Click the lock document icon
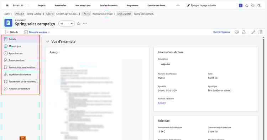 click(244, 32)
